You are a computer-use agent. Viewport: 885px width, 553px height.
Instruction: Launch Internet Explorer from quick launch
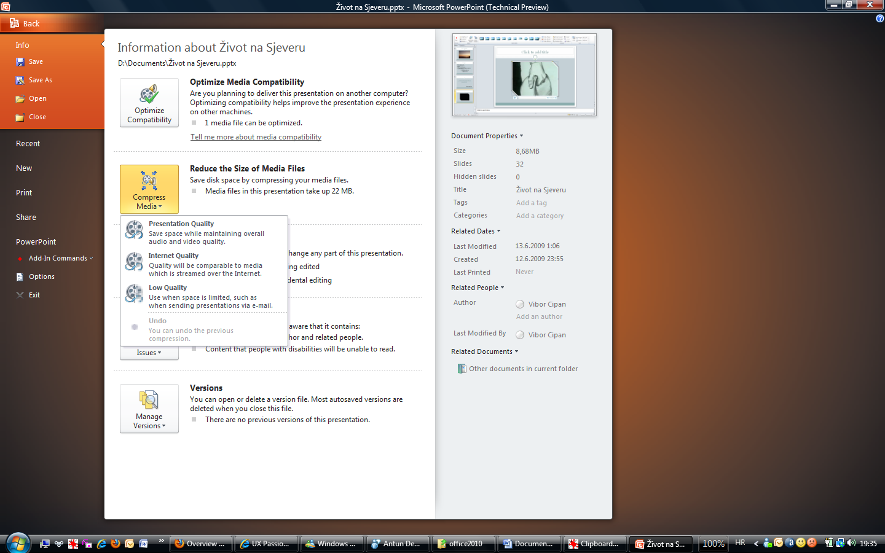click(x=101, y=543)
